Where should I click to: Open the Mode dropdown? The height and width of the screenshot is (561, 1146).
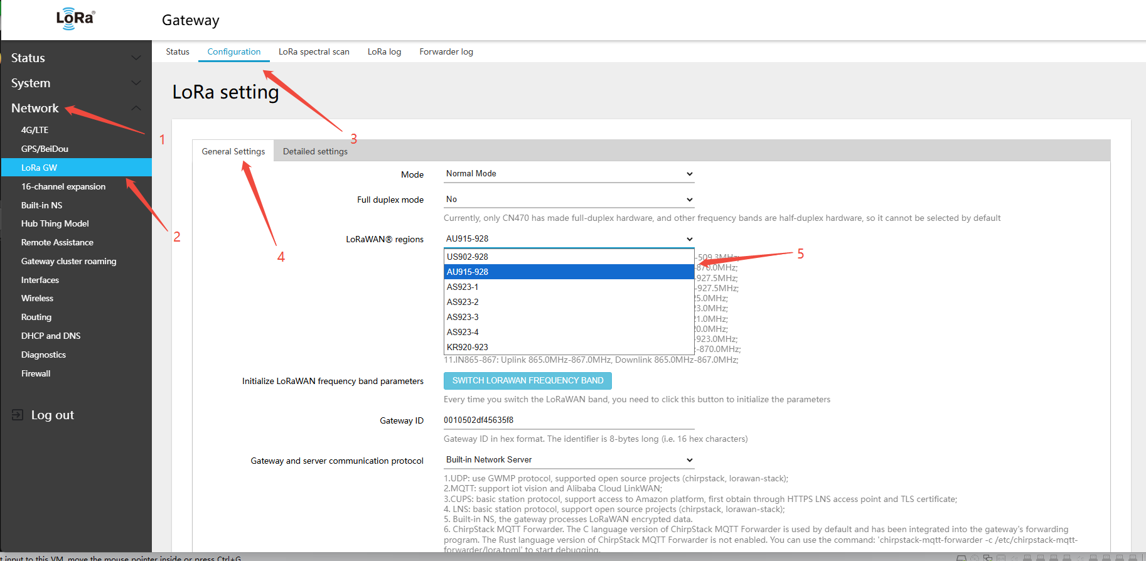[569, 174]
